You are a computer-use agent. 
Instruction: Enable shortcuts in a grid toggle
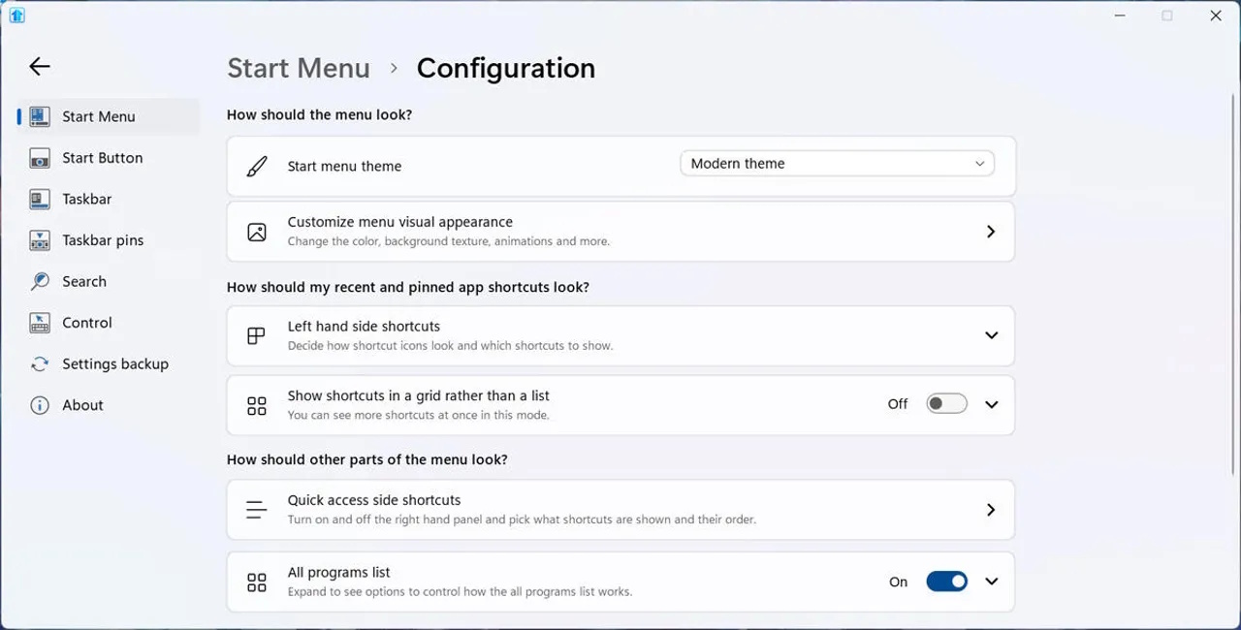(946, 404)
